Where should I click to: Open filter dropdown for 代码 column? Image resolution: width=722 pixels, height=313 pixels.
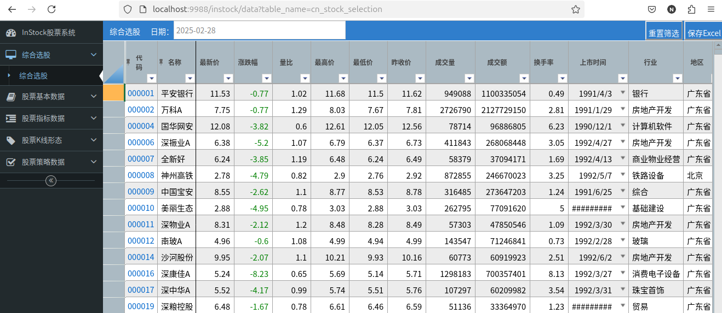tap(152, 78)
